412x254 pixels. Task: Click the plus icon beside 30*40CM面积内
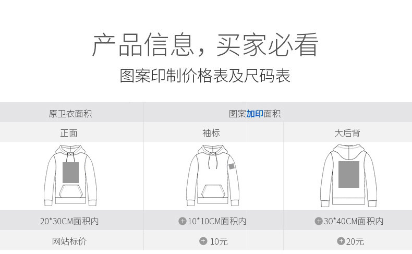319,221
